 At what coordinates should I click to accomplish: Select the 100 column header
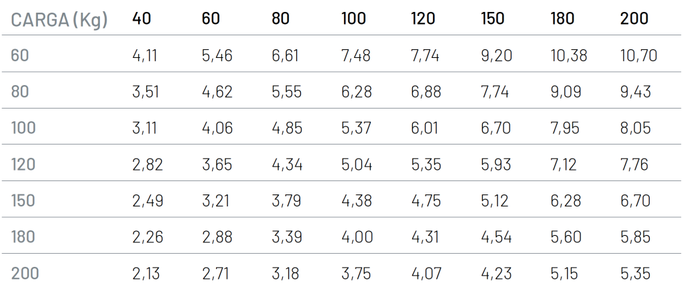pos(354,19)
